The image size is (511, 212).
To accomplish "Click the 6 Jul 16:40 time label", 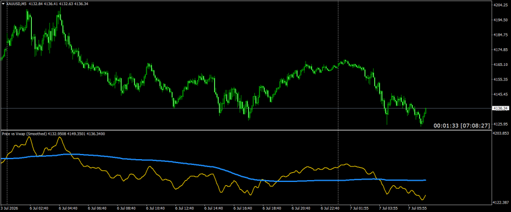I will pos(243,207).
